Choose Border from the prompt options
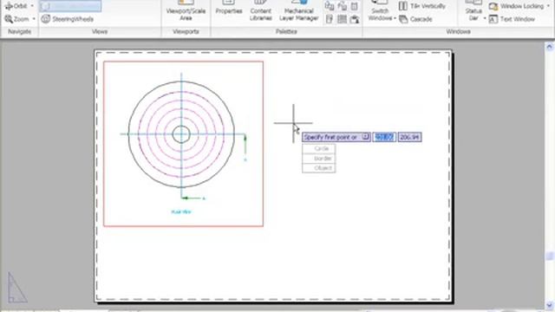 coord(318,159)
